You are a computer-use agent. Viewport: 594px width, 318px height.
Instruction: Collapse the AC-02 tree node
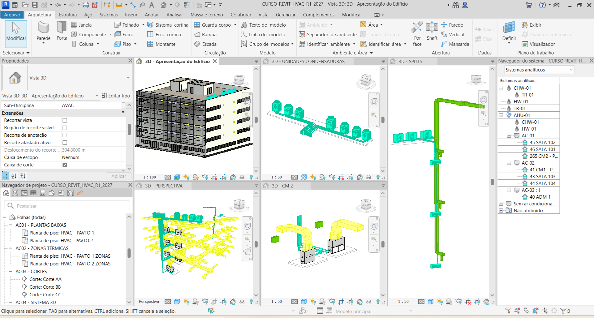509,163
